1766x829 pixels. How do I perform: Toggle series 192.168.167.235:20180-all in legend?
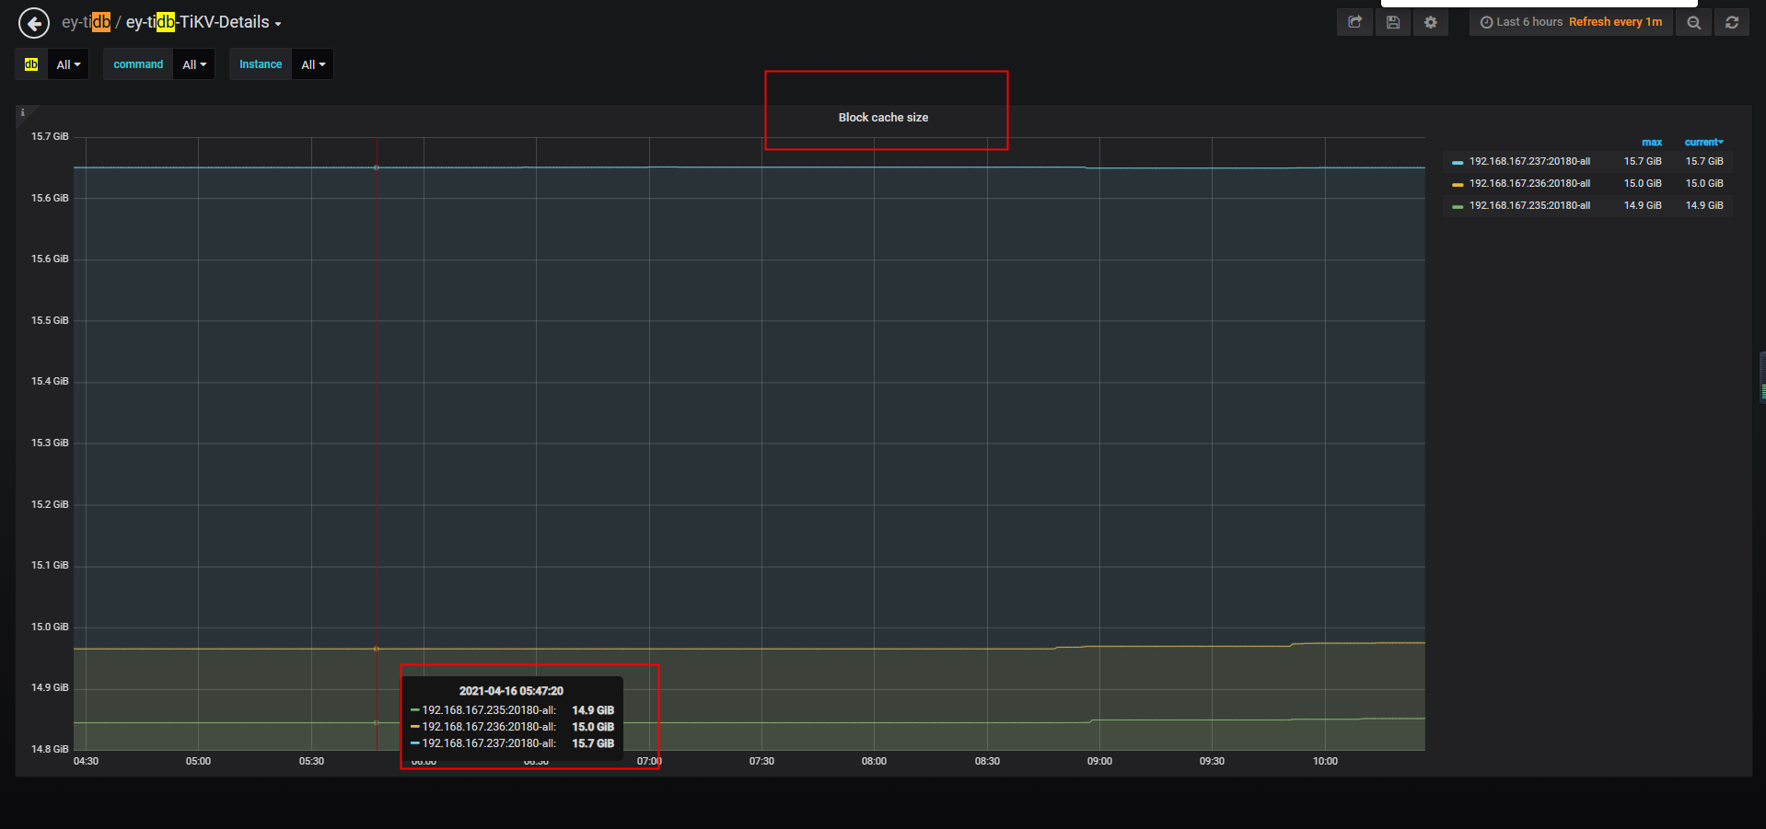1528,205
